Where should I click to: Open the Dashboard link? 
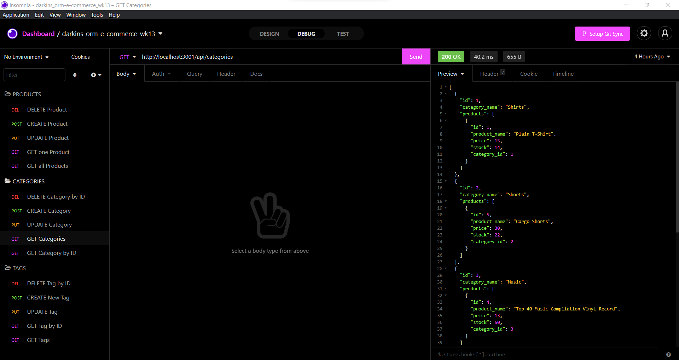(38, 34)
